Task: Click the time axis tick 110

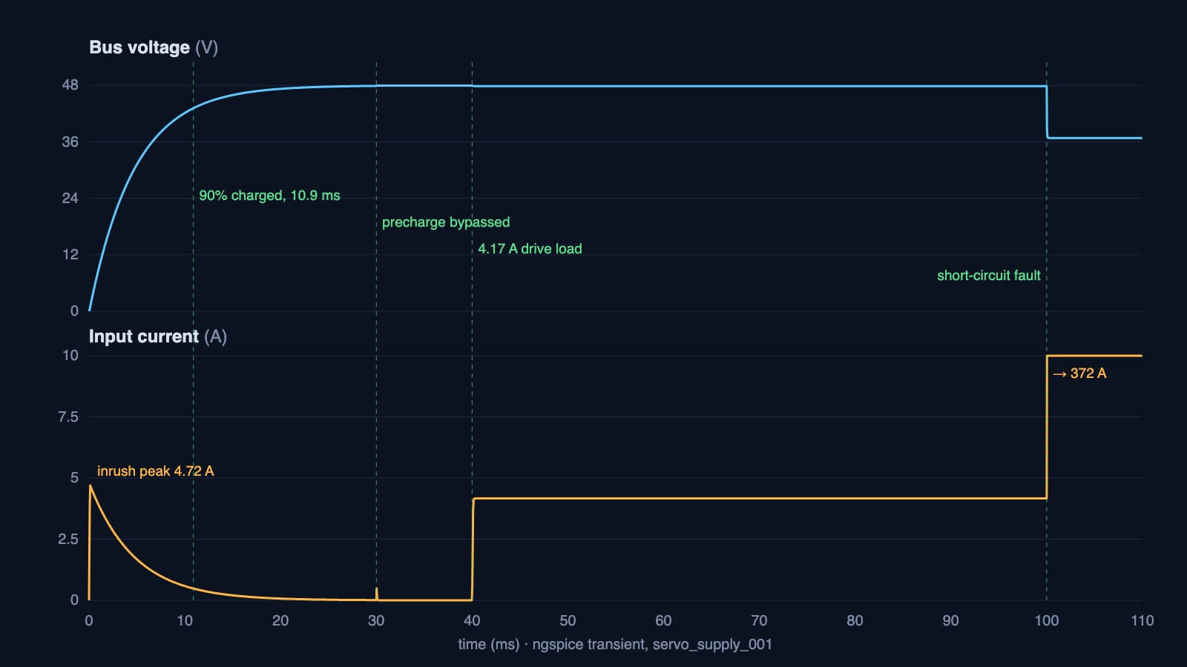Action: coord(1142,620)
